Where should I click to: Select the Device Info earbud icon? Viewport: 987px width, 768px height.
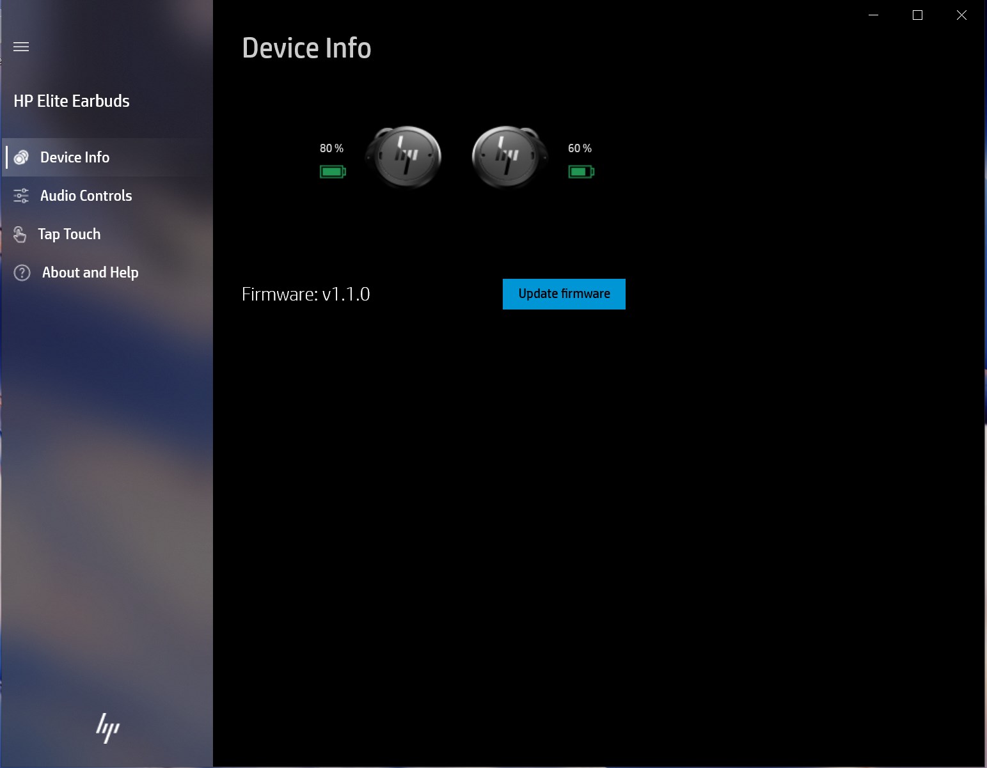click(x=21, y=157)
